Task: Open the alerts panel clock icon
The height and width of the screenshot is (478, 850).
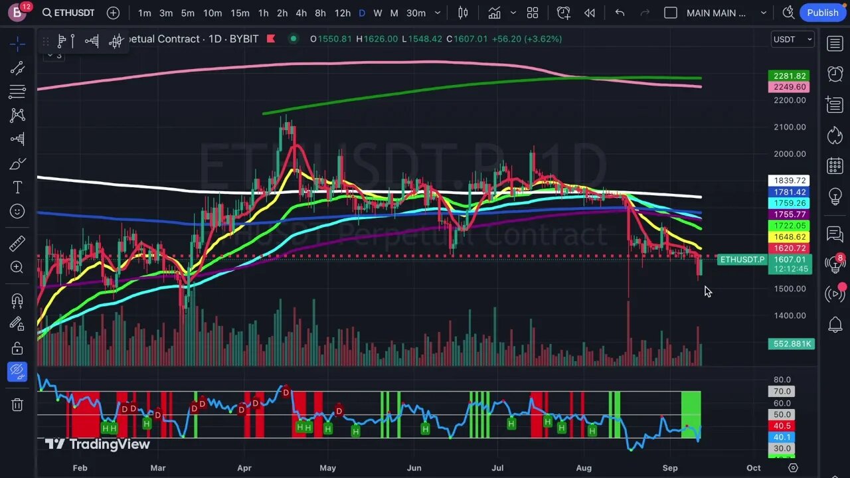Action: [x=835, y=74]
